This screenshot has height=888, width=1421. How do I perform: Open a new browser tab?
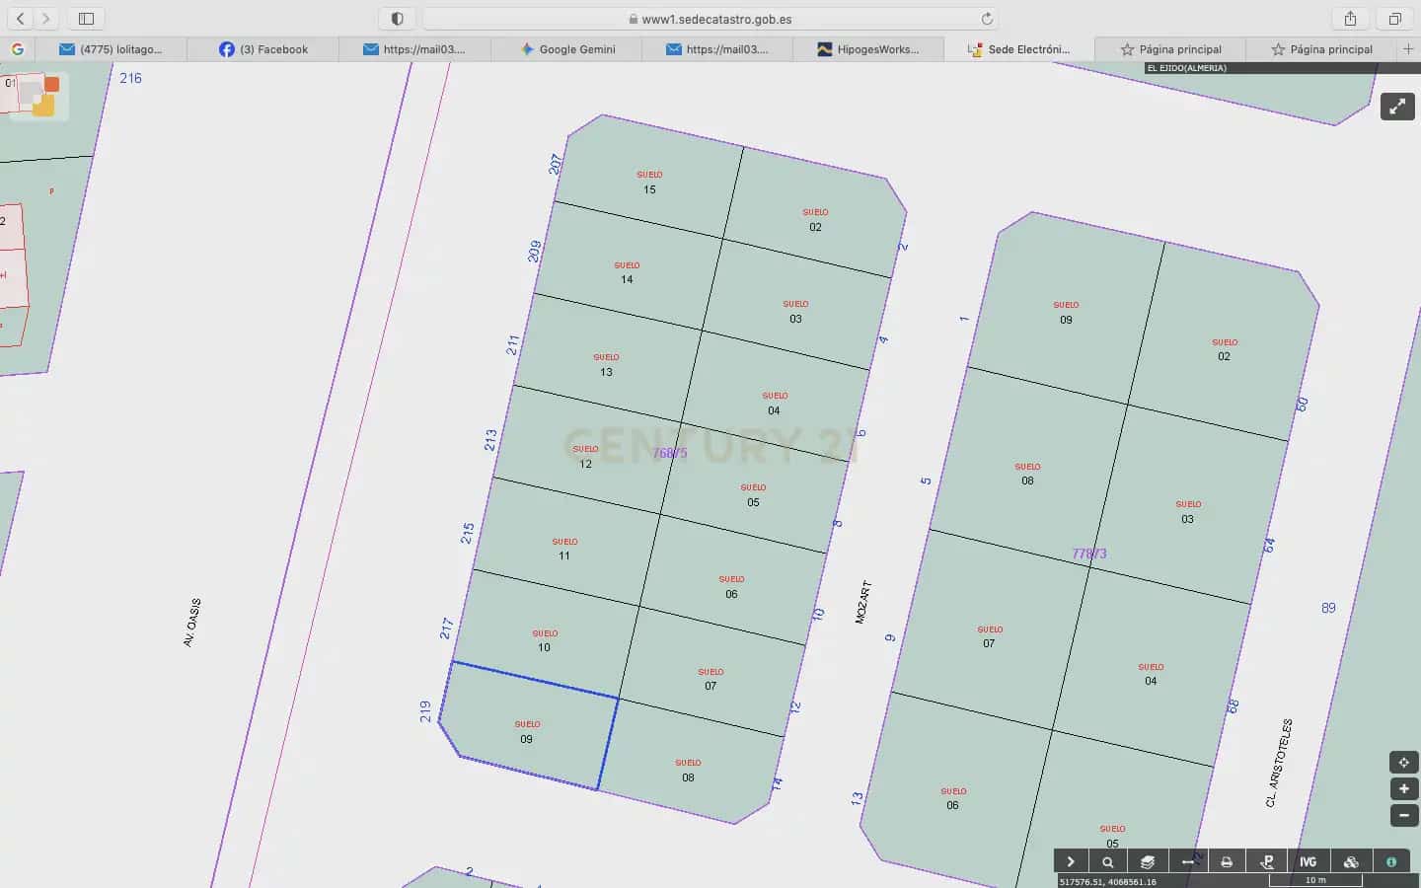click(x=1408, y=49)
